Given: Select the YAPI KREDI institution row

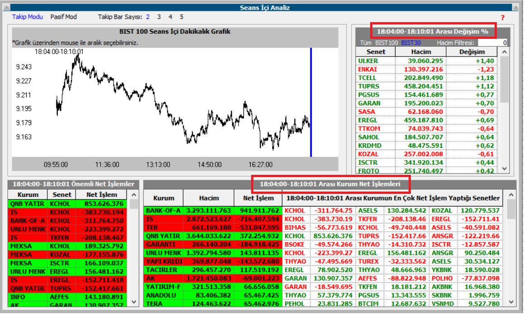Looking at the screenshot, I should pyautogui.click(x=323, y=261).
